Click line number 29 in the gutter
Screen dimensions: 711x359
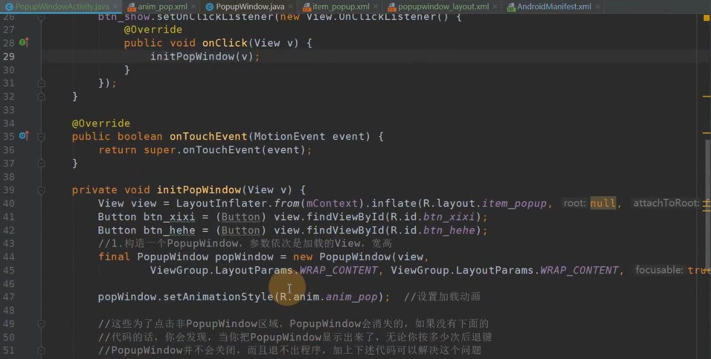(9, 57)
